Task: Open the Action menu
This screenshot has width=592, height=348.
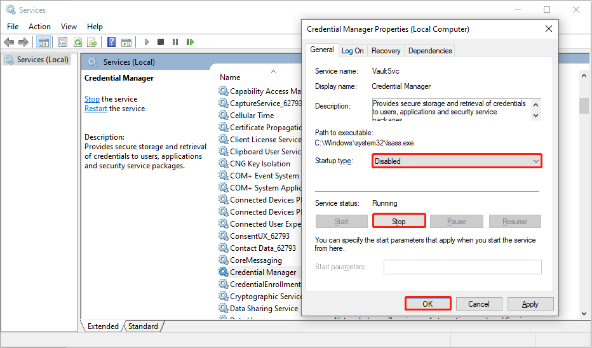Action: point(39,27)
